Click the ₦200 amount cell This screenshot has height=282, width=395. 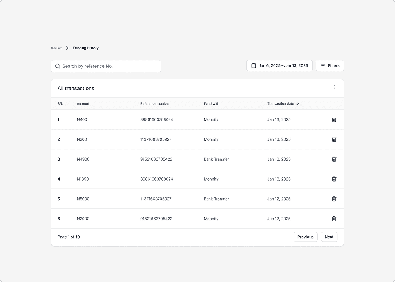82,139
